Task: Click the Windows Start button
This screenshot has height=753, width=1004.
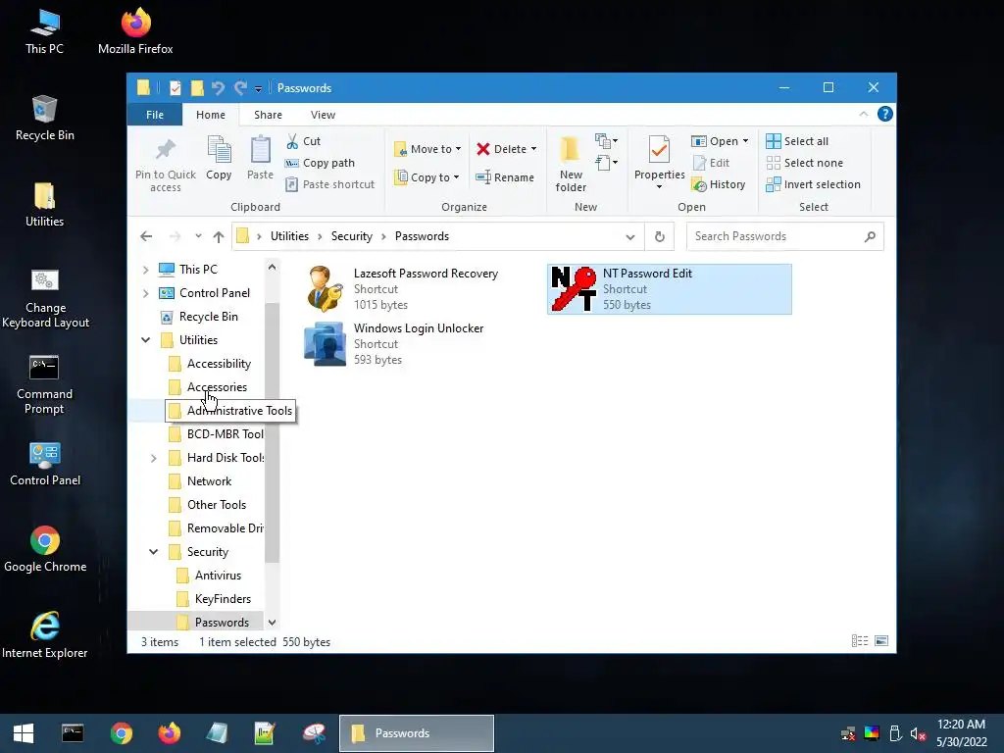Action: click(24, 733)
